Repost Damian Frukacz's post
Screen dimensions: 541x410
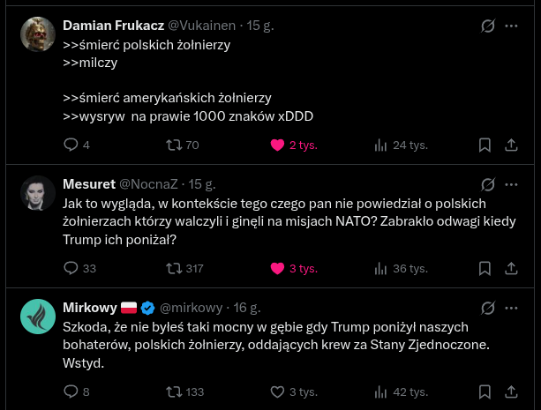[x=174, y=145]
